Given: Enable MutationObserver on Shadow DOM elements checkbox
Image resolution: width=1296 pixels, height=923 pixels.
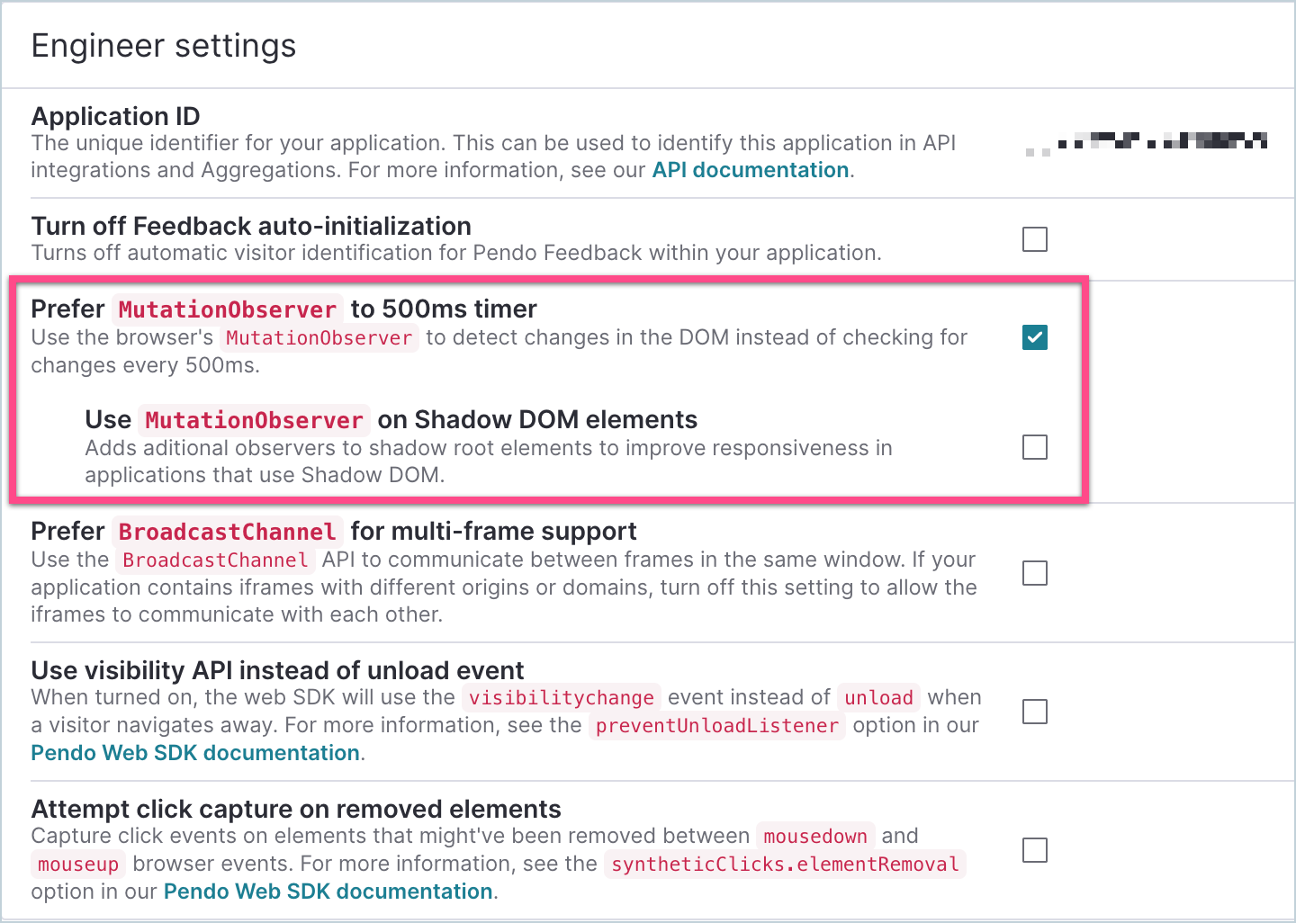Looking at the screenshot, I should click(x=1035, y=447).
